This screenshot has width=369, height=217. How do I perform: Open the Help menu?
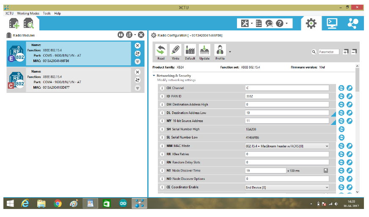[x=58, y=14]
